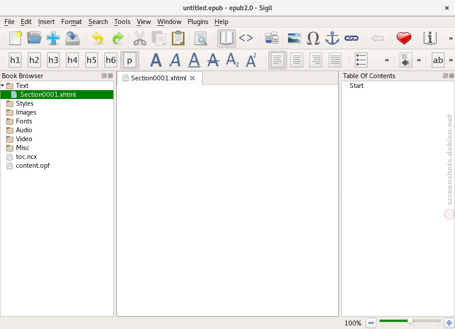Open an existing file with folder icon
The image size is (455, 329).
click(34, 38)
